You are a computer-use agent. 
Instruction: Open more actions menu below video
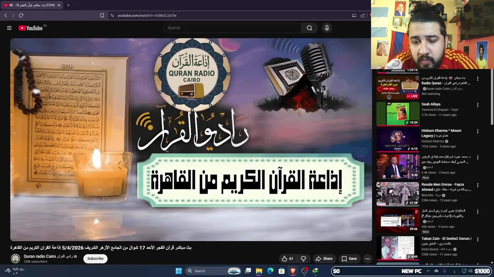click(367, 259)
